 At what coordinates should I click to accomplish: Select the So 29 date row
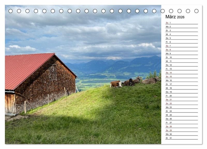182,130
